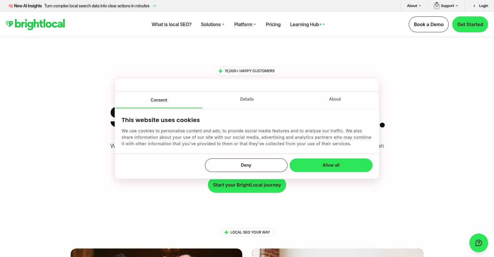This screenshot has width=494, height=257.
Task: Click the brain emoji in the top banner
Action: coord(11,6)
